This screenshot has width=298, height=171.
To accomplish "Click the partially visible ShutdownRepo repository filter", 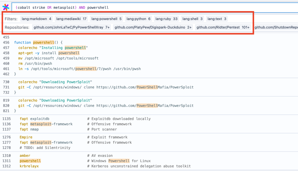I will pyautogui.click(x=276, y=27).
